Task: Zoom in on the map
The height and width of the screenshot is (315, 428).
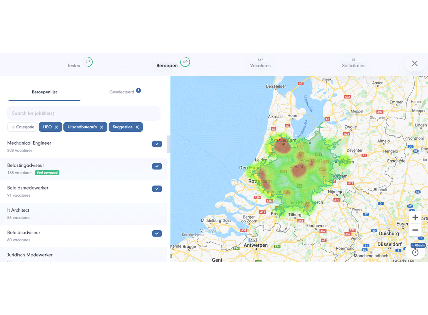Action: pos(415,218)
